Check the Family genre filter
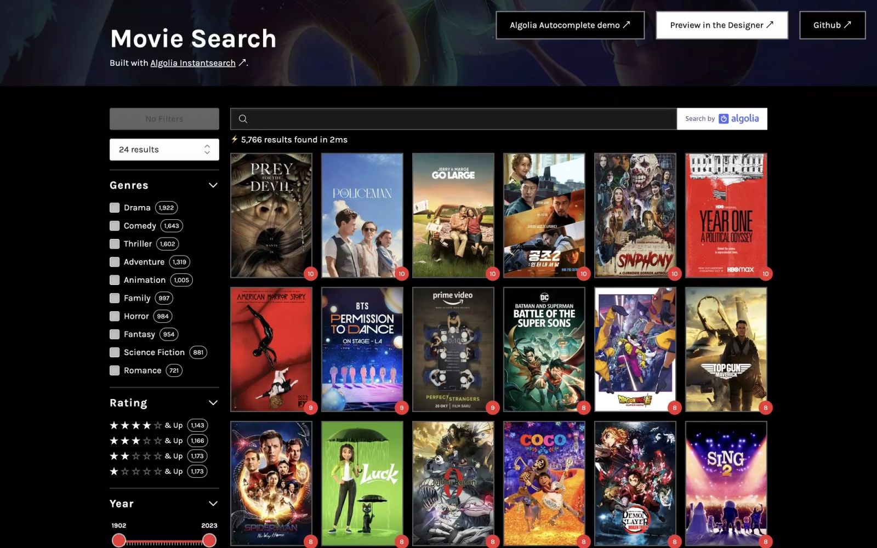This screenshot has width=877, height=548. coord(115,298)
